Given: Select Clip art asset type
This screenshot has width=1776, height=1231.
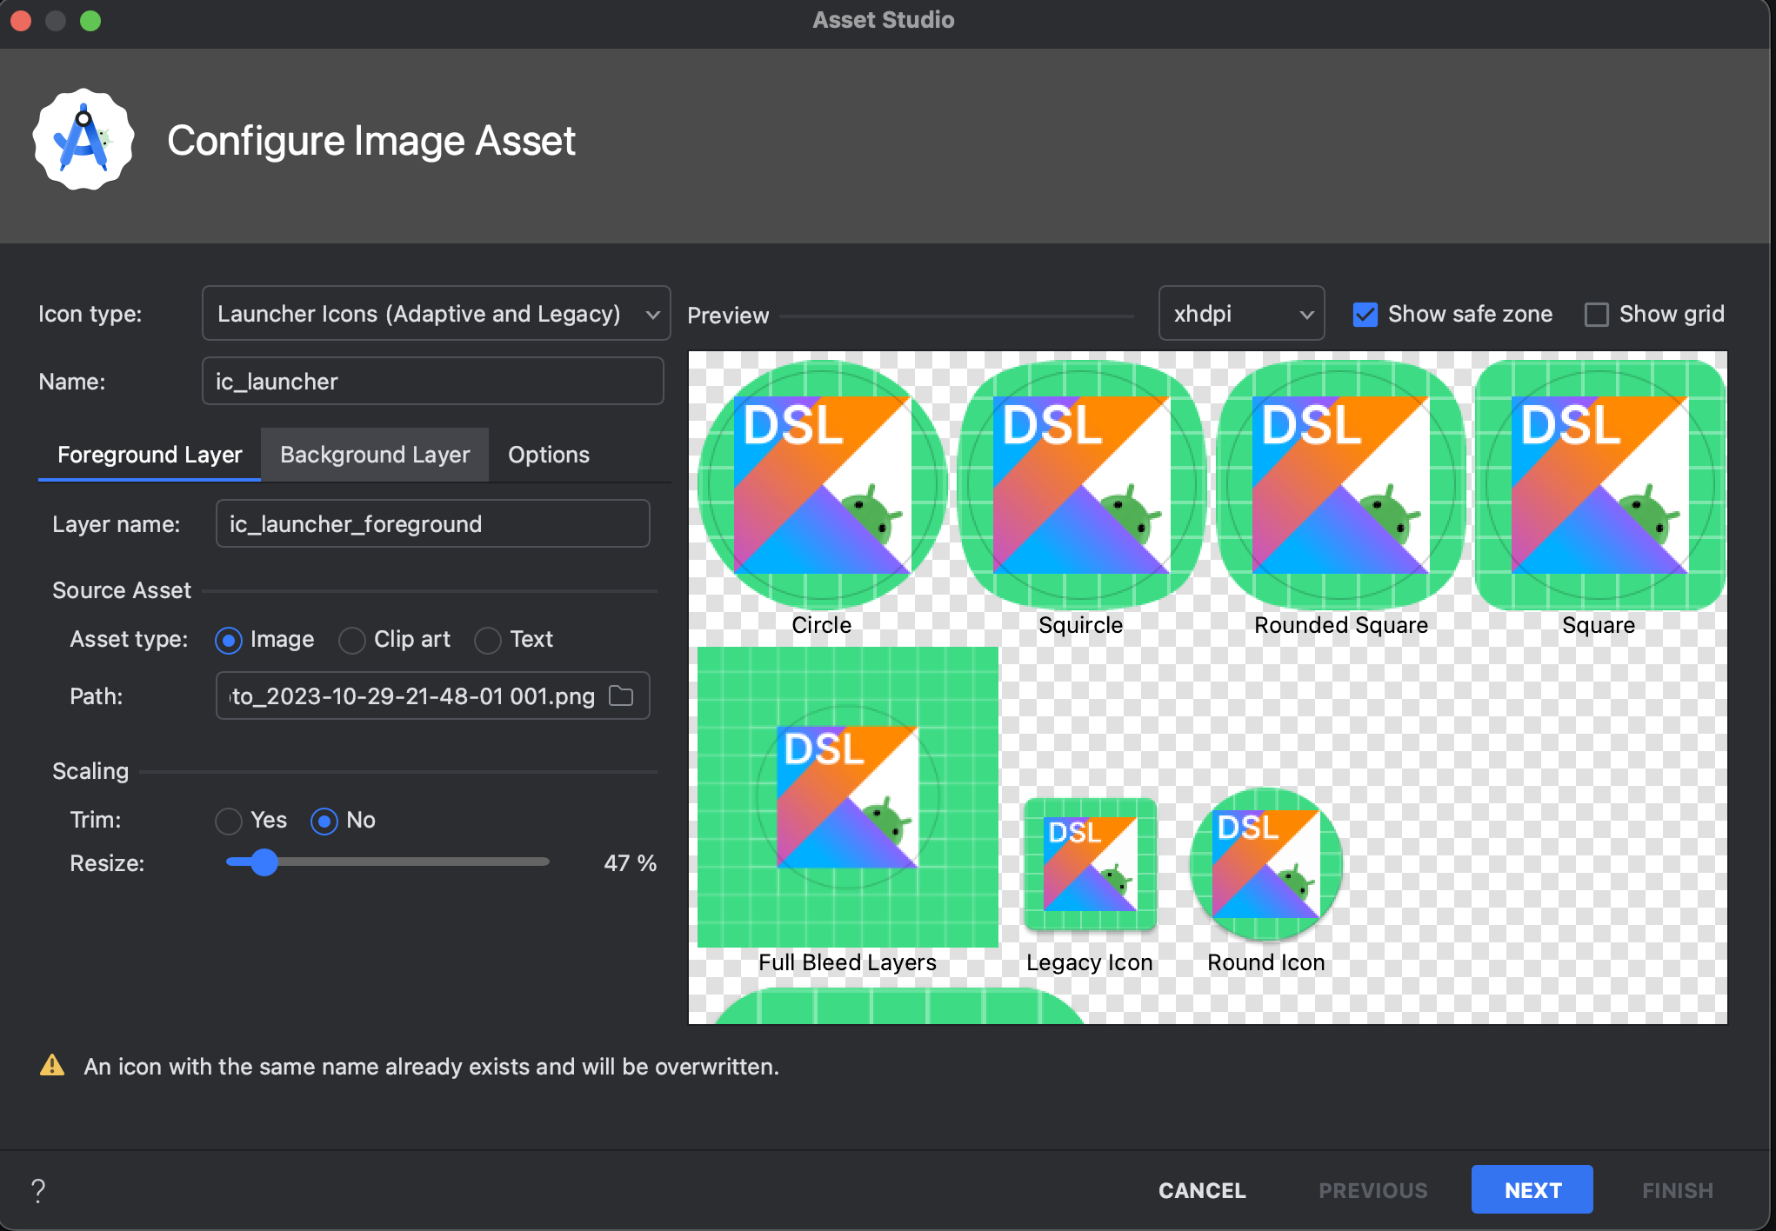Looking at the screenshot, I should (352, 641).
